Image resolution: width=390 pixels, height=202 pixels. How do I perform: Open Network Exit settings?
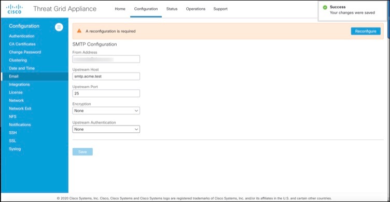pos(20,108)
